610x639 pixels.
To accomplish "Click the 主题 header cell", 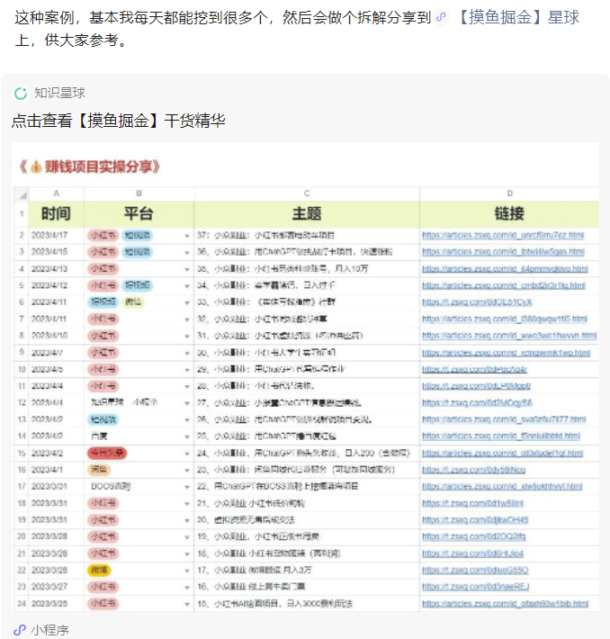I will tap(307, 214).
